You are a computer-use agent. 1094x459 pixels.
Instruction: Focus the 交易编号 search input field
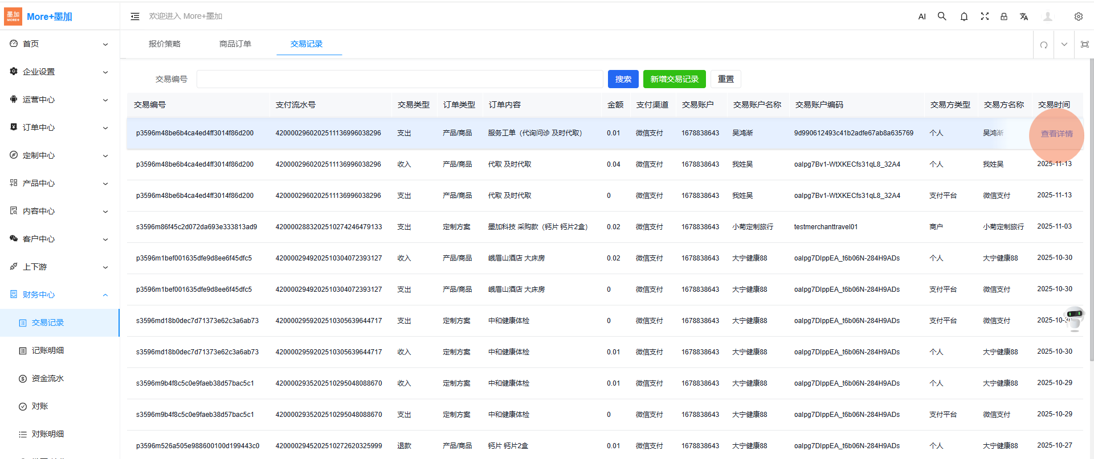(399, 79)
